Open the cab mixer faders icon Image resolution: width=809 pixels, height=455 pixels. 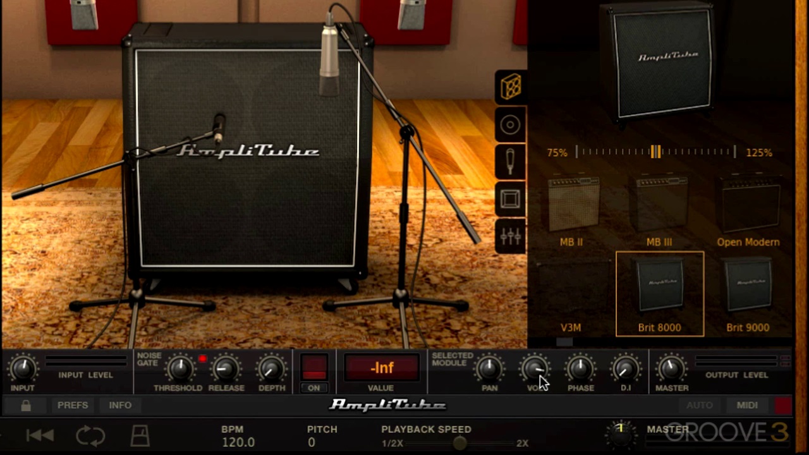click(511, 236)
